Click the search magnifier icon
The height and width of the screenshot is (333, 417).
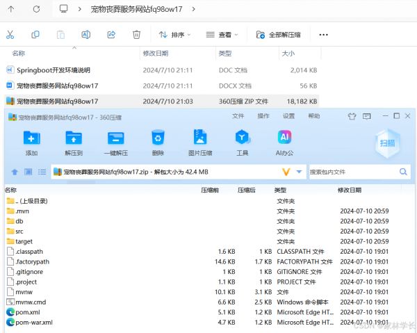(x=403, y=172)
